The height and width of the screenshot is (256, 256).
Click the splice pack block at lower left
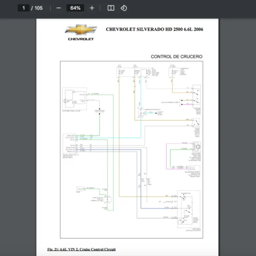click(108, 199)
